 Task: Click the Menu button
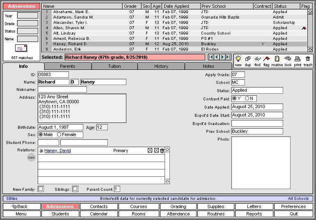click(22, 214)
